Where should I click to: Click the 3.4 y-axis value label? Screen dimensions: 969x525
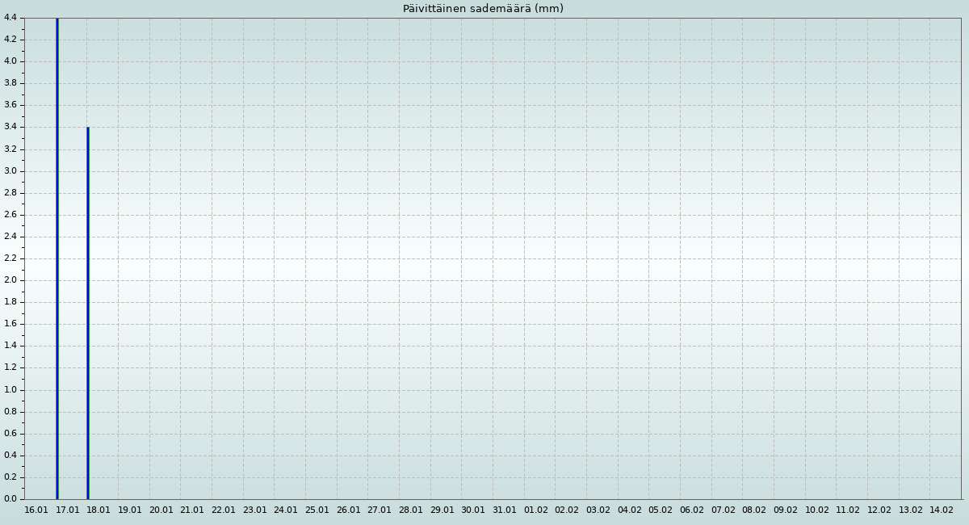point(10,127)
